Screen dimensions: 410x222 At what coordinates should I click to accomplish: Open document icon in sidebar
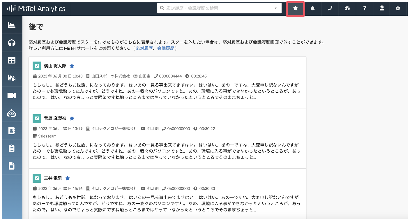(12, 166)
